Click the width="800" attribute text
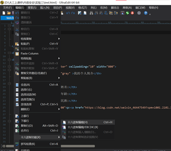This screenshot has height=151, width=171. tap(105, 67)
